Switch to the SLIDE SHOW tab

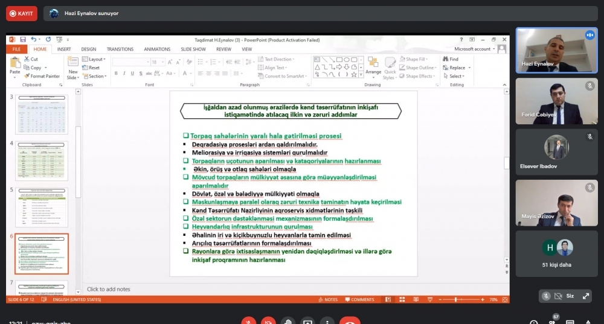click(x=193, y=49)
